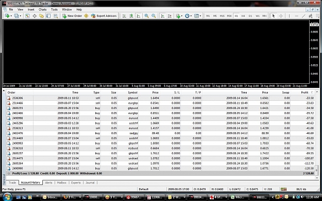Show hidden tray icons arrow
Viewport: 322px width, 201px height.
273,197
